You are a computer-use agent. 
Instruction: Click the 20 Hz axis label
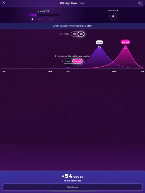pyautogui.click(x=4, y=72)
